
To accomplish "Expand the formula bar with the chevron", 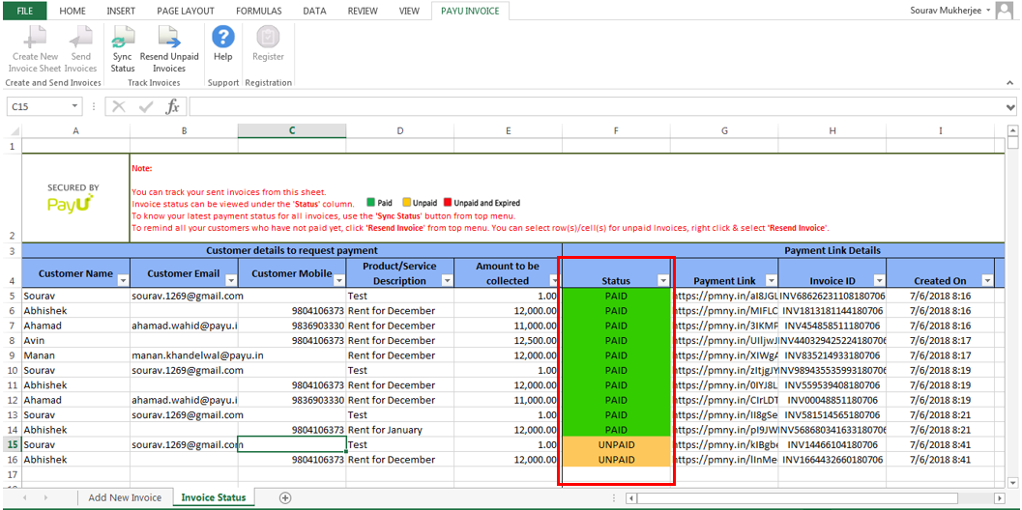I will click(x=1010, y=107).
